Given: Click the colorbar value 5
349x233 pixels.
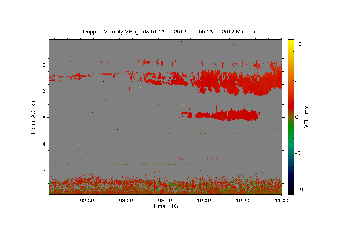Looking at the screenshot, I should point(297,80).
